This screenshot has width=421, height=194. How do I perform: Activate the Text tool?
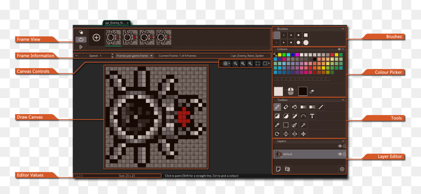tap(312, 116)
